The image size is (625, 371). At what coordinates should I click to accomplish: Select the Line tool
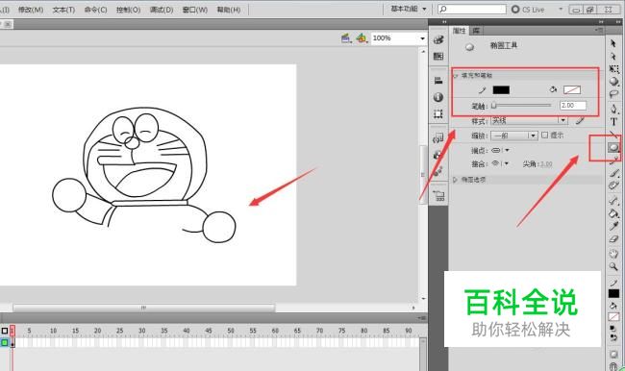tap(613, 134)
